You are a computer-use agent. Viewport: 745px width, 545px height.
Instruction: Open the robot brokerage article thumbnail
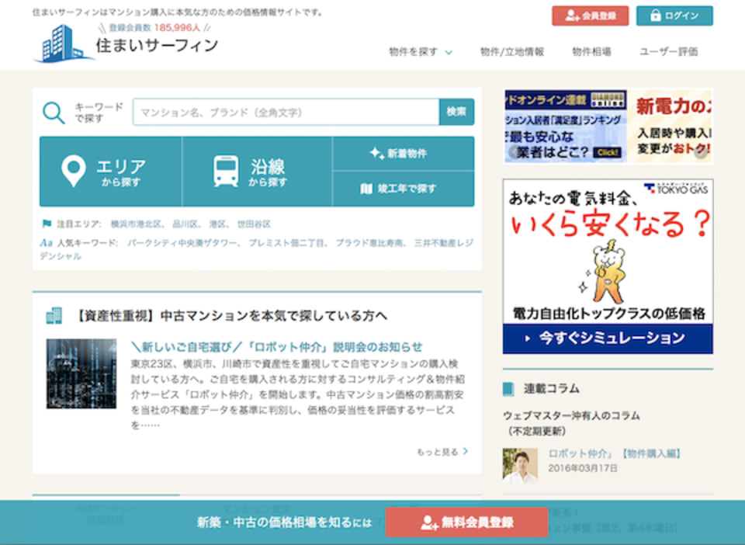point(81,373)
